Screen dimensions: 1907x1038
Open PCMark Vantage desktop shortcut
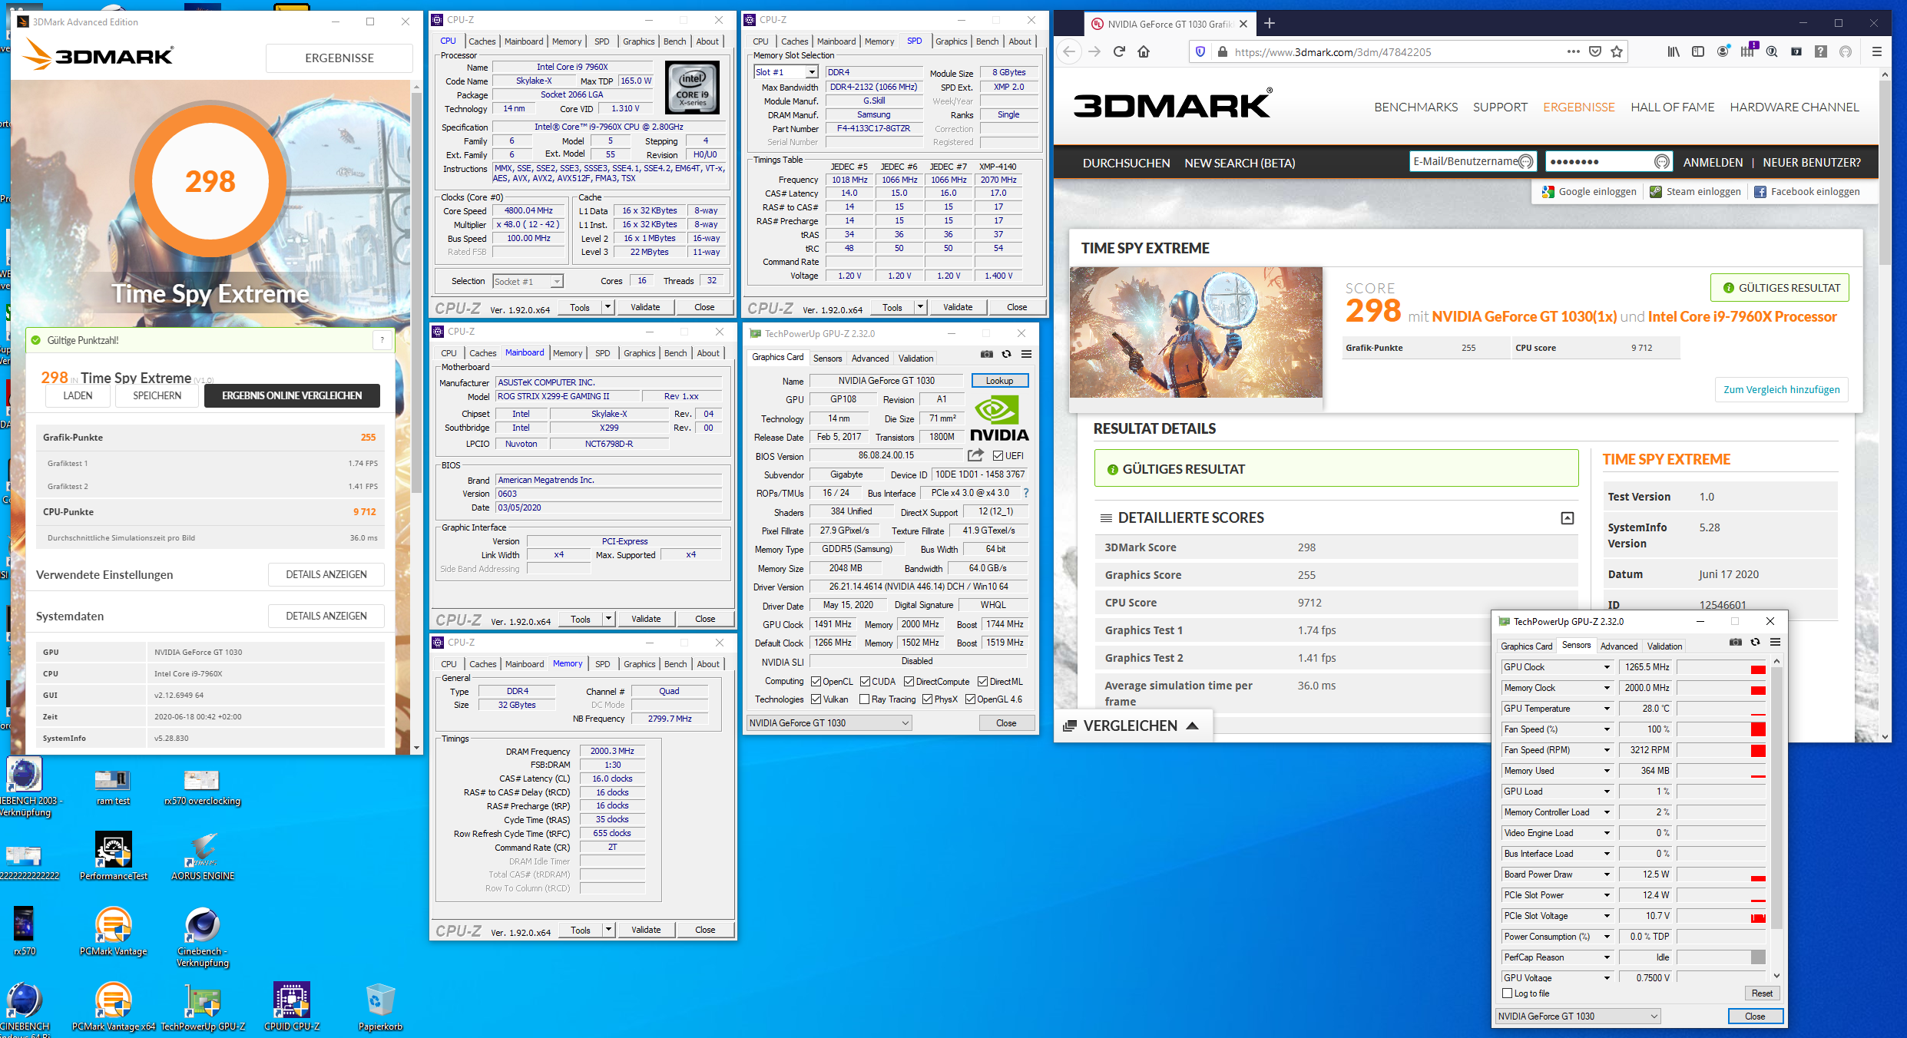click(114, 931)
